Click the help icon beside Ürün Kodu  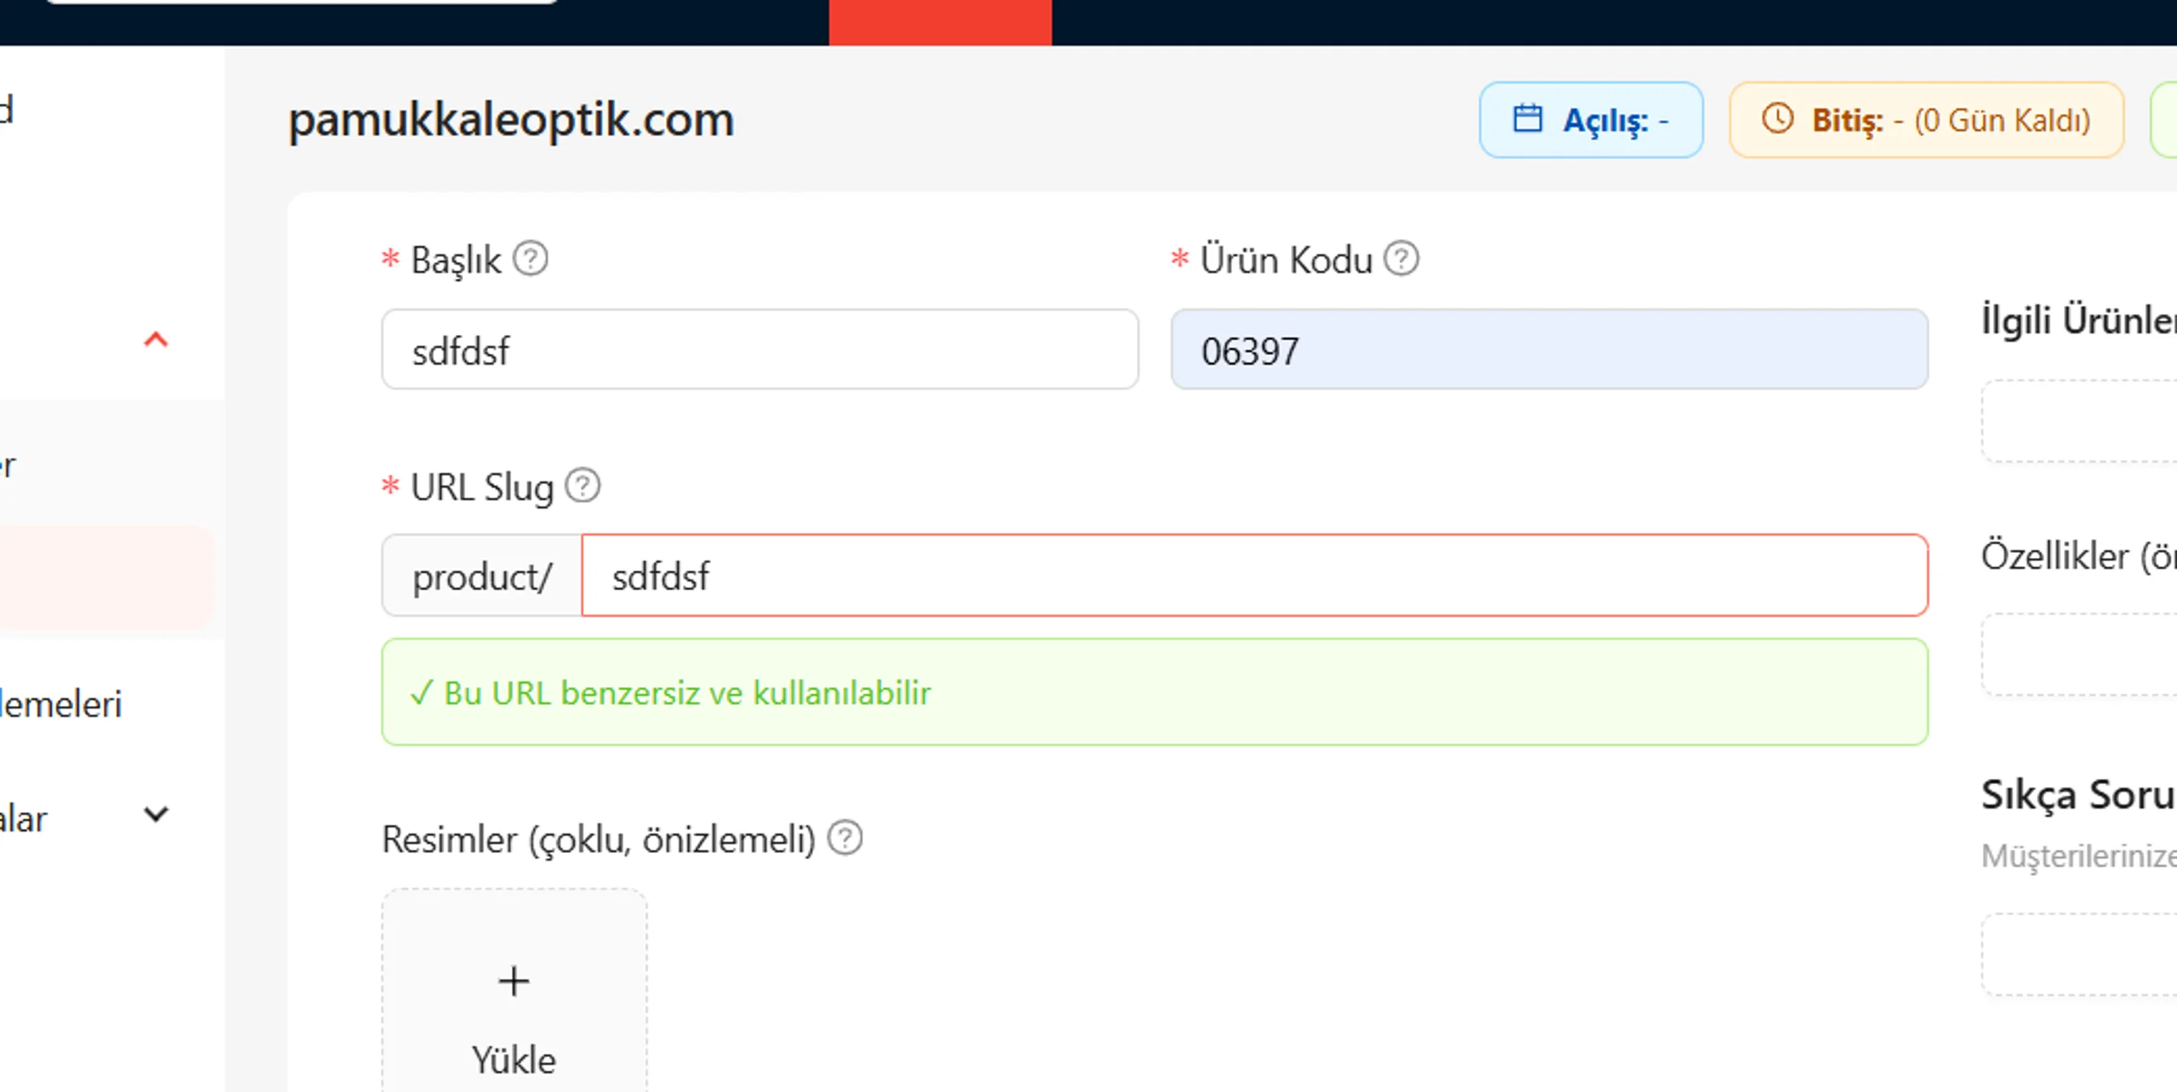[x=1401, y=259]
